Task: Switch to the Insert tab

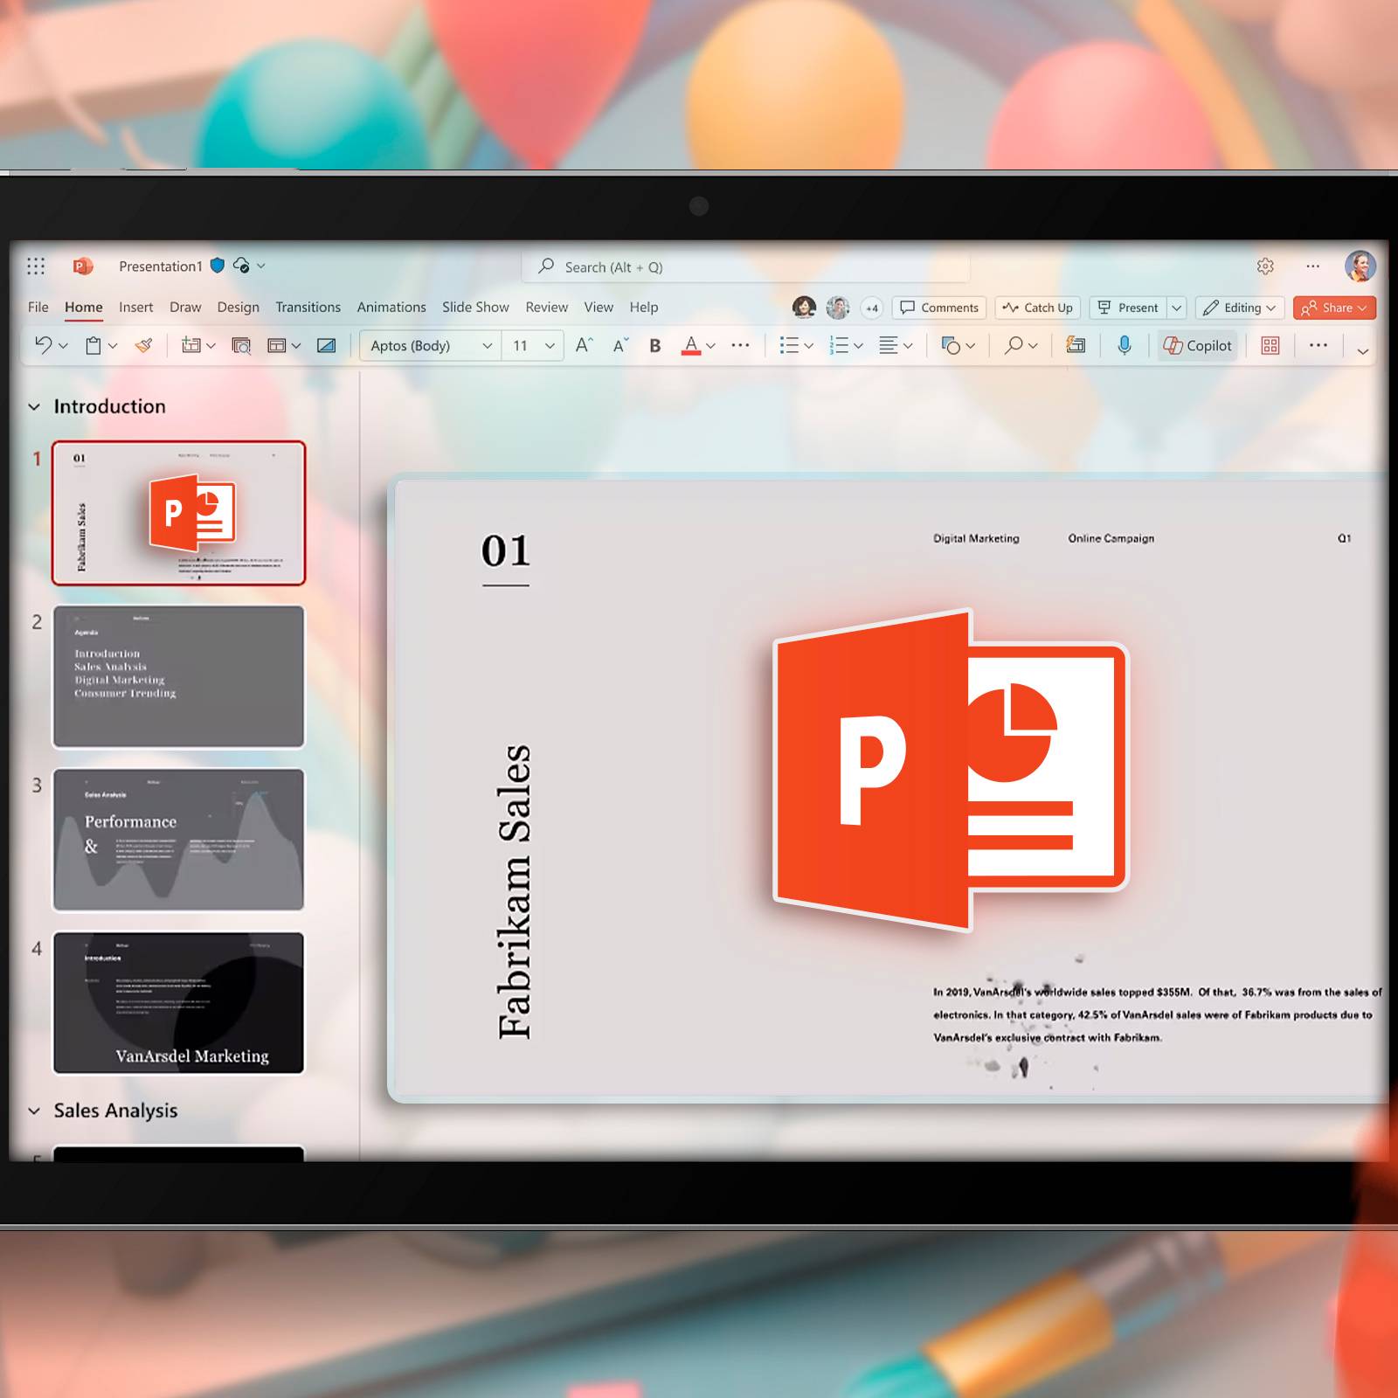Action: coord(136,308)
